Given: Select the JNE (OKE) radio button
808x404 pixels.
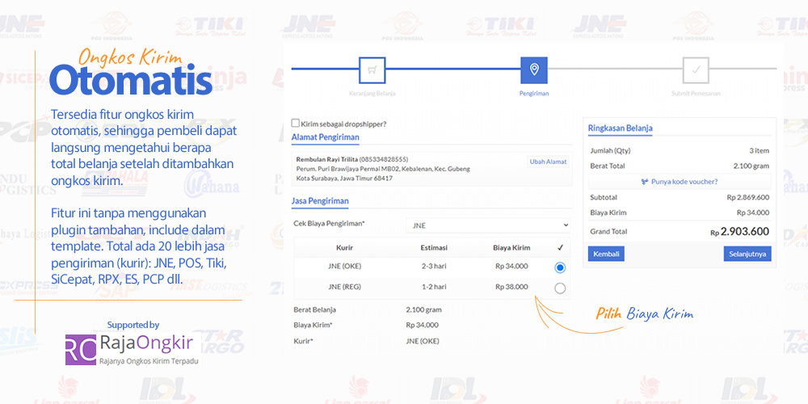Looking at the screenshot, I should tap(560, 267).
